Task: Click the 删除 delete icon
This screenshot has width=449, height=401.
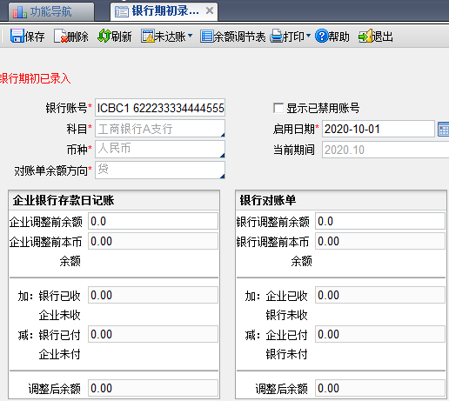Action: point(61,36)
